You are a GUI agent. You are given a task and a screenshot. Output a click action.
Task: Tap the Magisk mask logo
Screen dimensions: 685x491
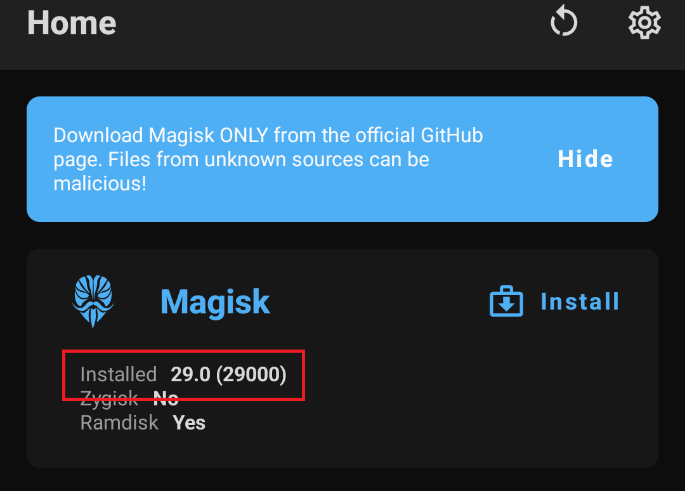coord(93,301)
